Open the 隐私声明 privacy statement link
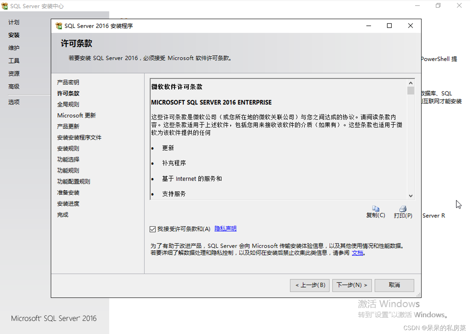The width and height of the screenshot is (471, 334). (226, 229)
